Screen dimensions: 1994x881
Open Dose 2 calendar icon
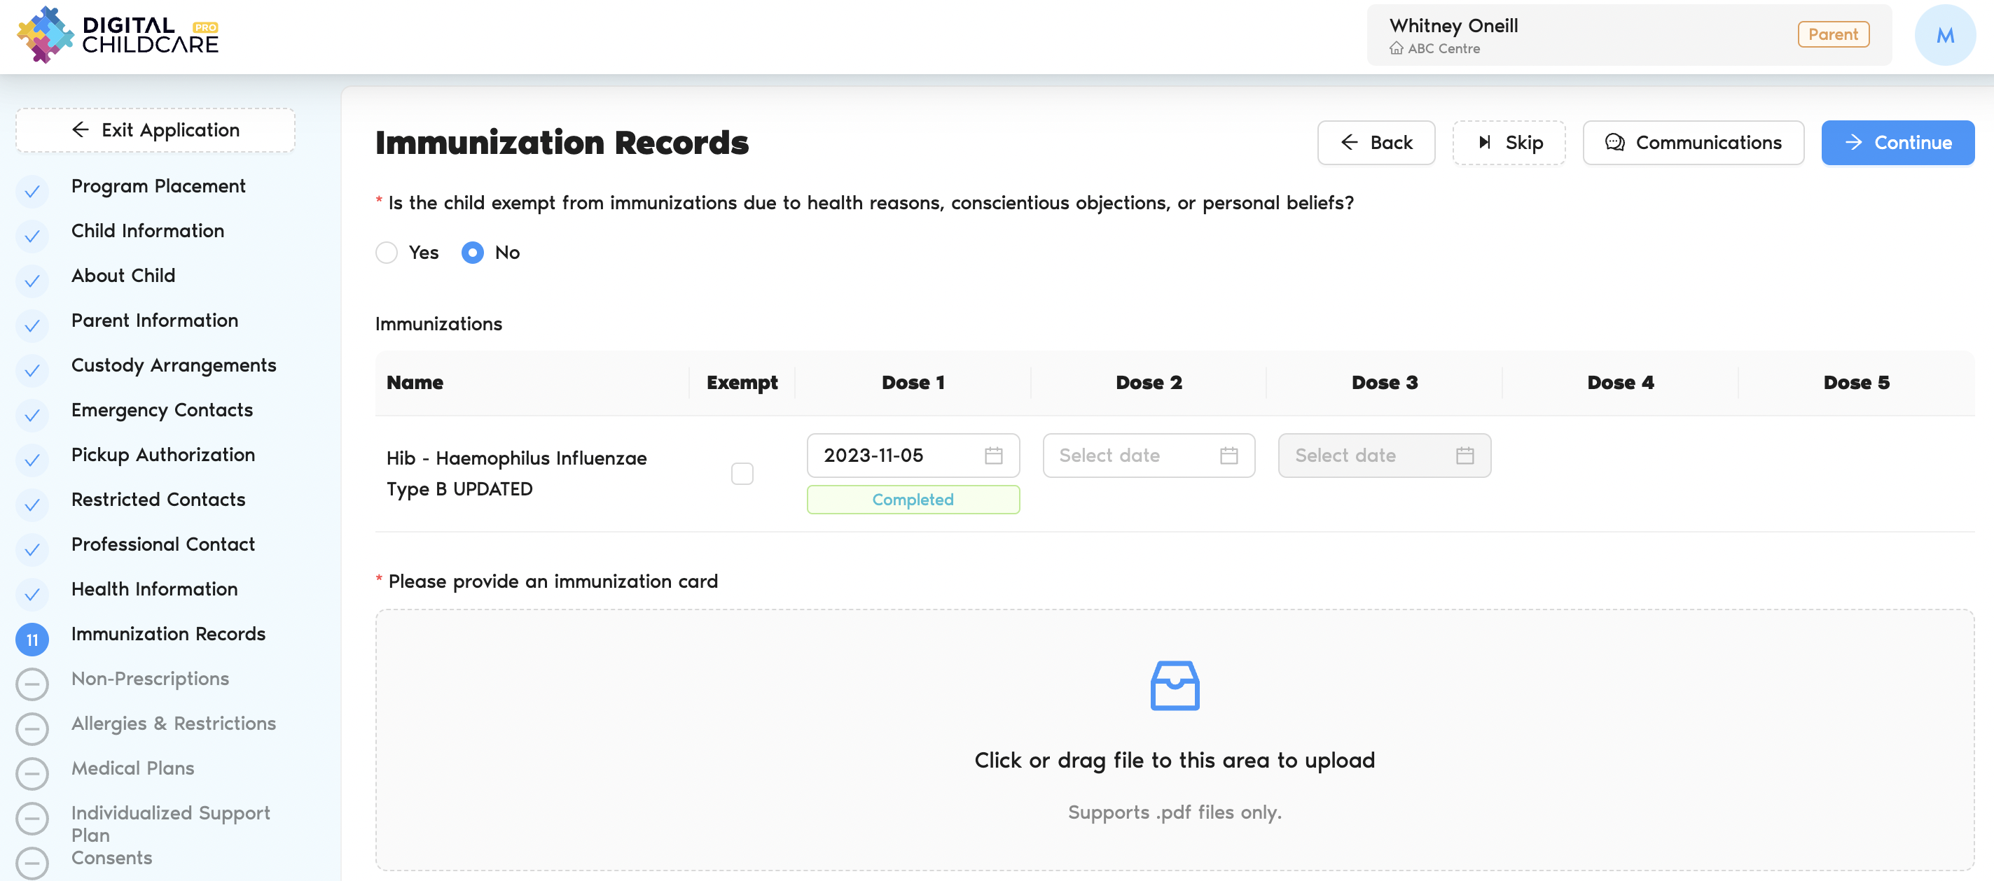tap(1228, 456)
